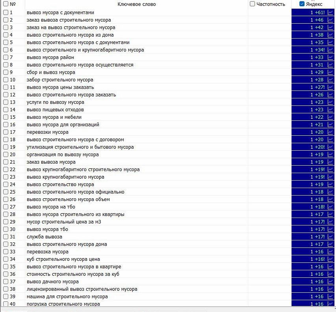
Task: Open chart icon for 'вывоз мусора район'
Action: 330,57
